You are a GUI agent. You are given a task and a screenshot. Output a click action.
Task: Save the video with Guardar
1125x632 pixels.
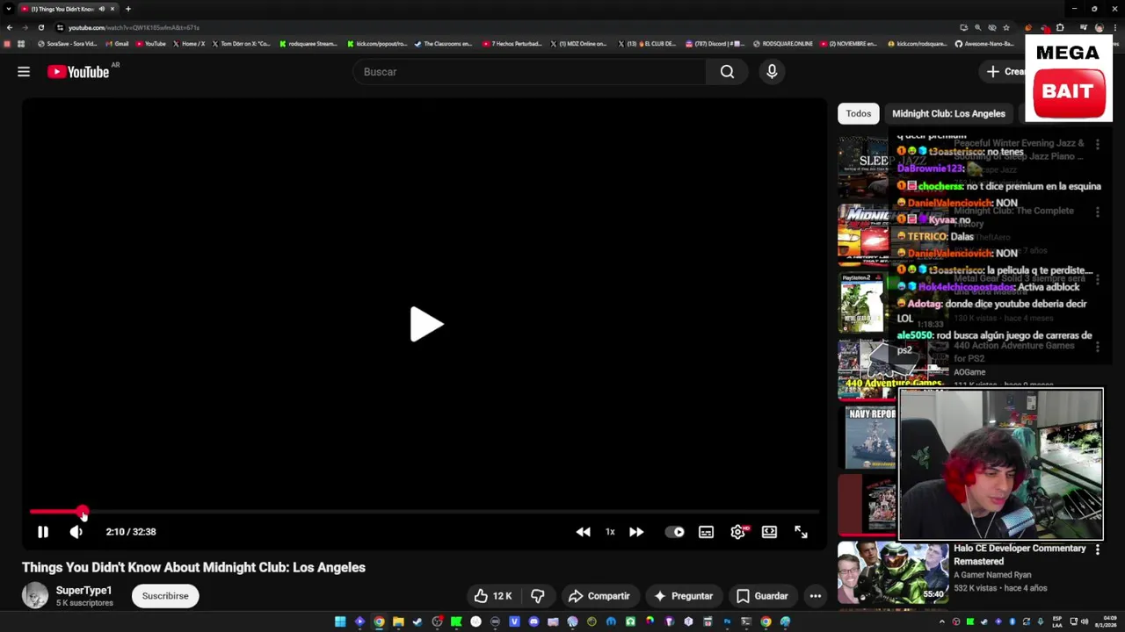(x=762, y=596)
